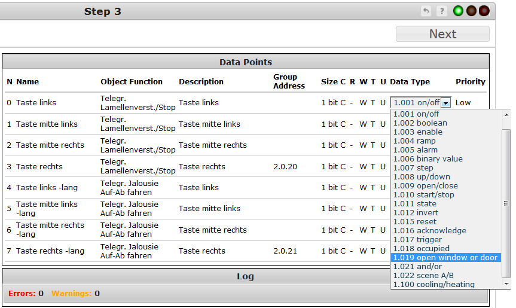Click scroll down arrow in dropdown list
Screen dimensions: 516x308
pos(506,284)
